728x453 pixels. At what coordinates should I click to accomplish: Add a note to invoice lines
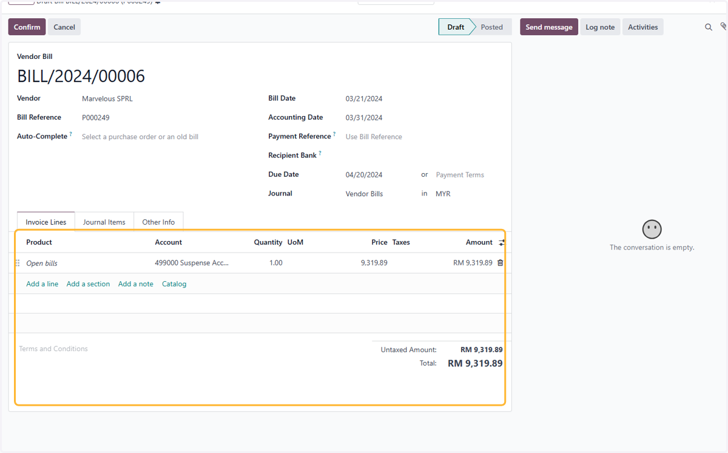(136, 284)
